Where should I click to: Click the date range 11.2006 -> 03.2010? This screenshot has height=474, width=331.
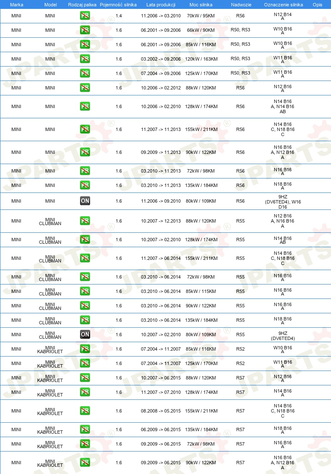pyautogui.click(x=161, y=16)
